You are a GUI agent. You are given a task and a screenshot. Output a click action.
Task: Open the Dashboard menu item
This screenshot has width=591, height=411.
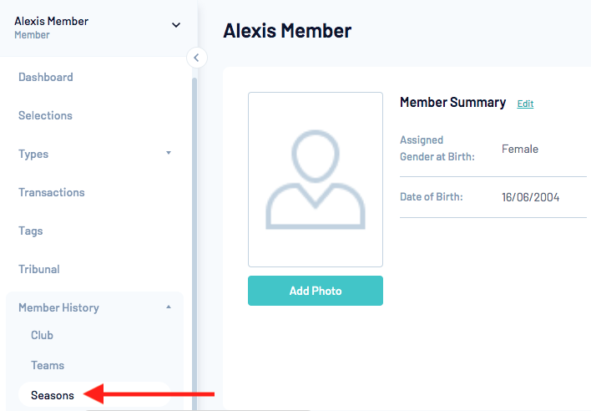[46, 77]
